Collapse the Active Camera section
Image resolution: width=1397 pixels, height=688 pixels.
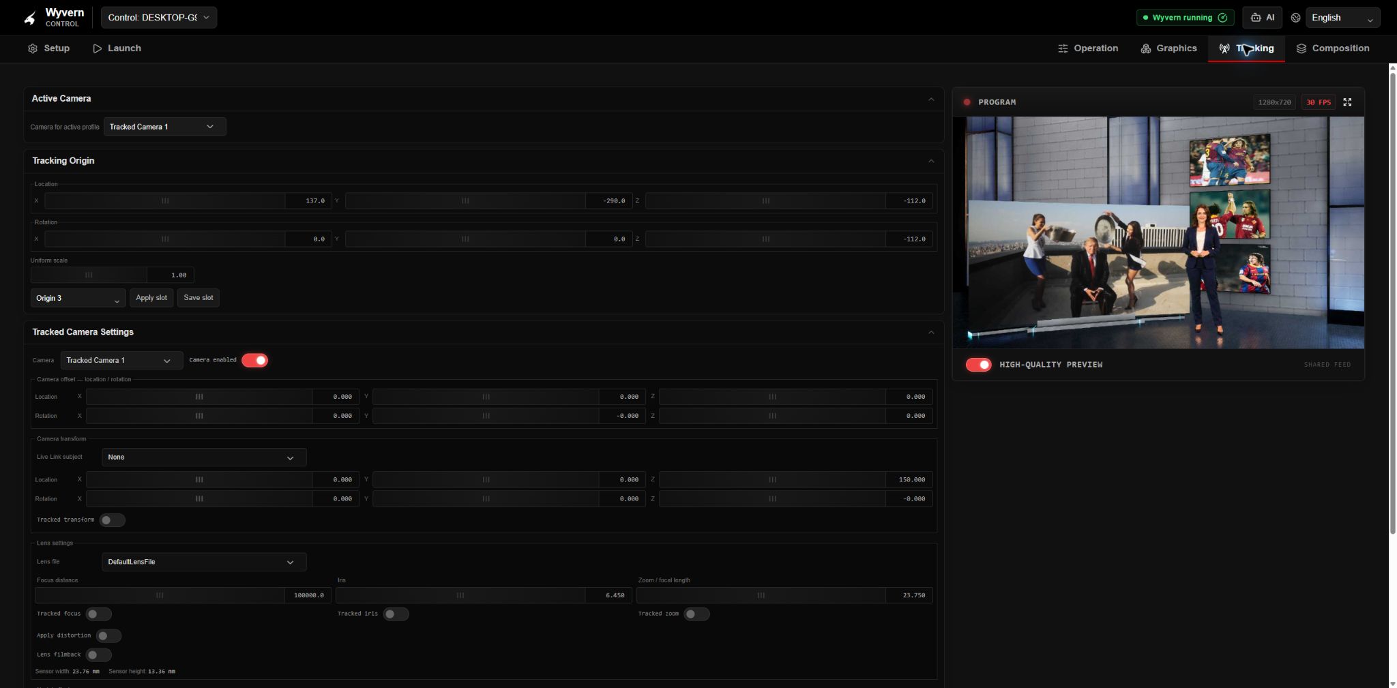pyautogui.click(x=931, y=99)
